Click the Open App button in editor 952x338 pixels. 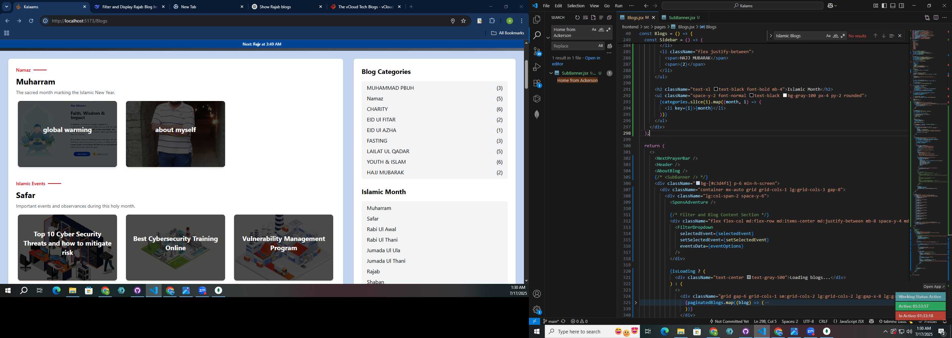pos(933,286)
